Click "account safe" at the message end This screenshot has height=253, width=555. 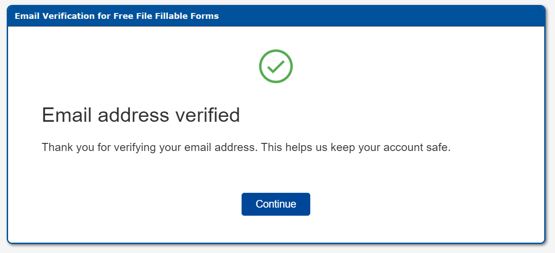416,147
